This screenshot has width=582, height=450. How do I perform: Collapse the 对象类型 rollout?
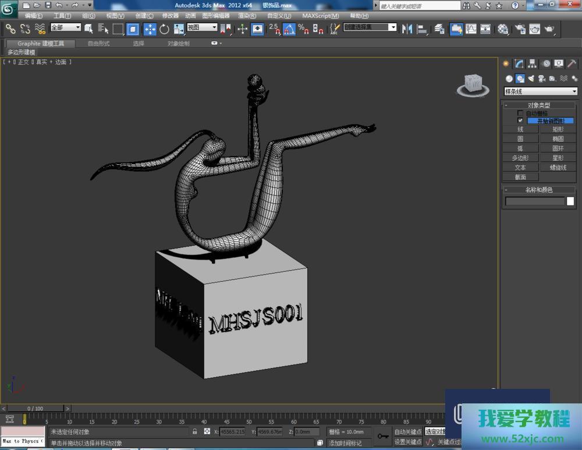(539, 105)
